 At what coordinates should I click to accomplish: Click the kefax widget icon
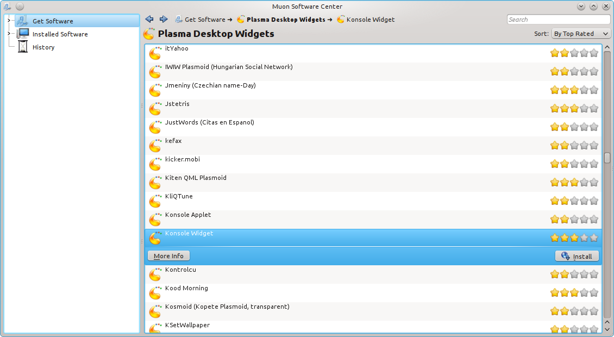155,145
